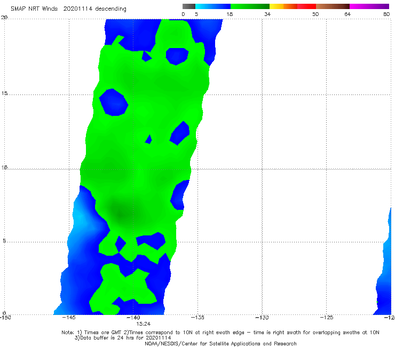Click the longitude axis label '-140'
The height and width of the screenshot is (347, 395).
(x=133, y=317)
